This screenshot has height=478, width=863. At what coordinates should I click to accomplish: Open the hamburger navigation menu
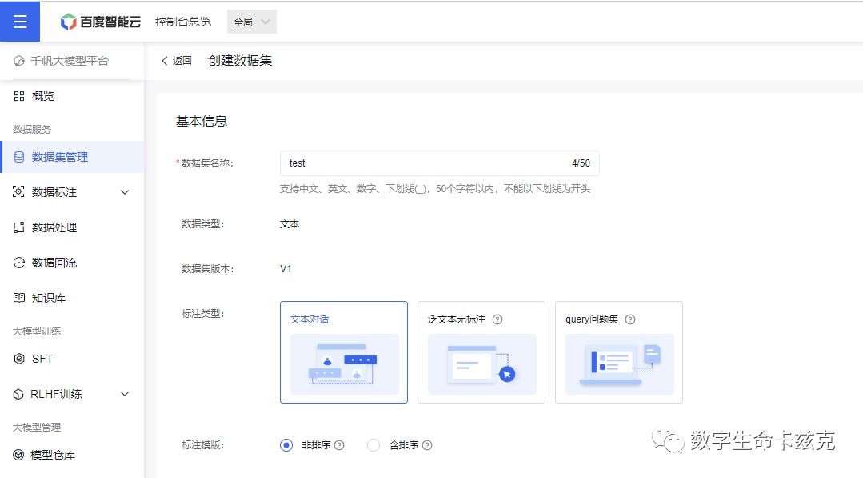[20, 22]
